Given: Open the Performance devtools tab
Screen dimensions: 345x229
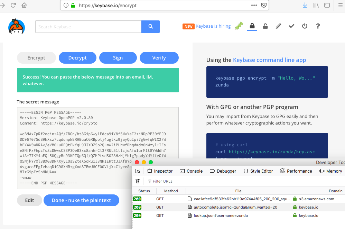Looking at the screenshot, I should [296, 171].
